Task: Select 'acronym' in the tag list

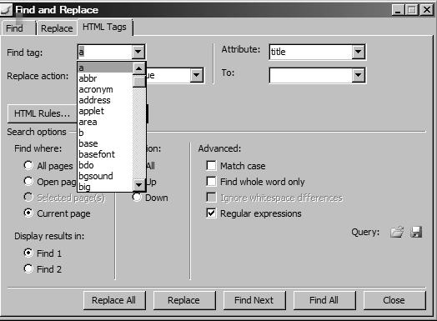Action: pyautogui.click(x=105, y=89)
